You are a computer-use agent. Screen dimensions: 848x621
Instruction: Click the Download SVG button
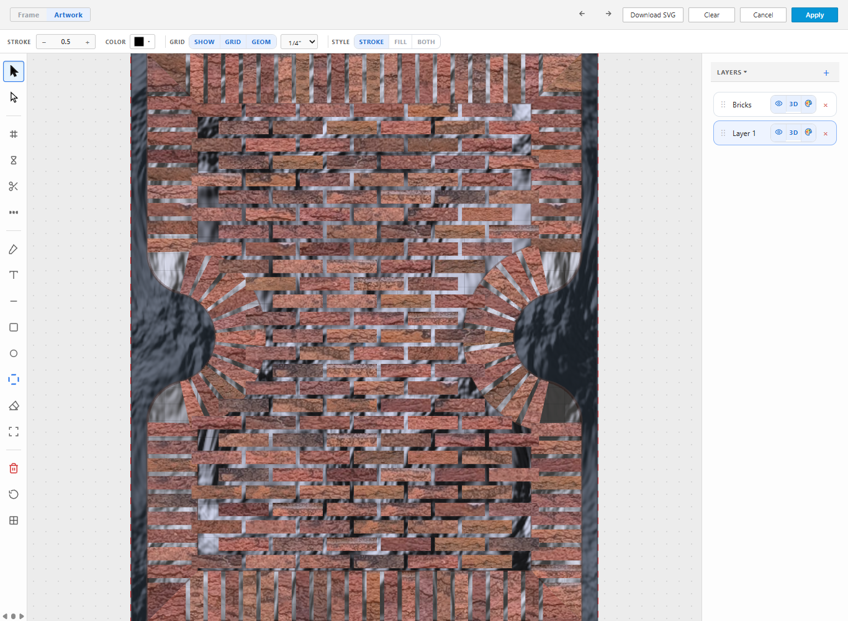tap(653, 15)
